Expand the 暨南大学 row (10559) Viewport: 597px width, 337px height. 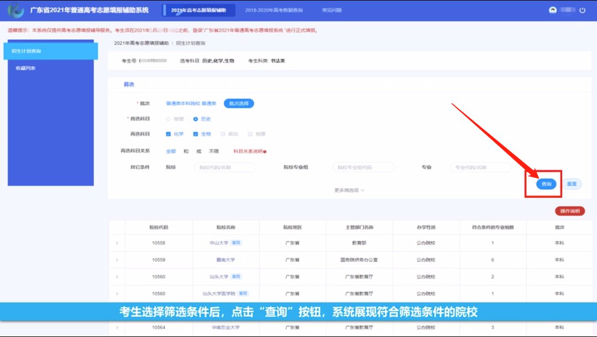pyautogui.click(x=117, y=260)
